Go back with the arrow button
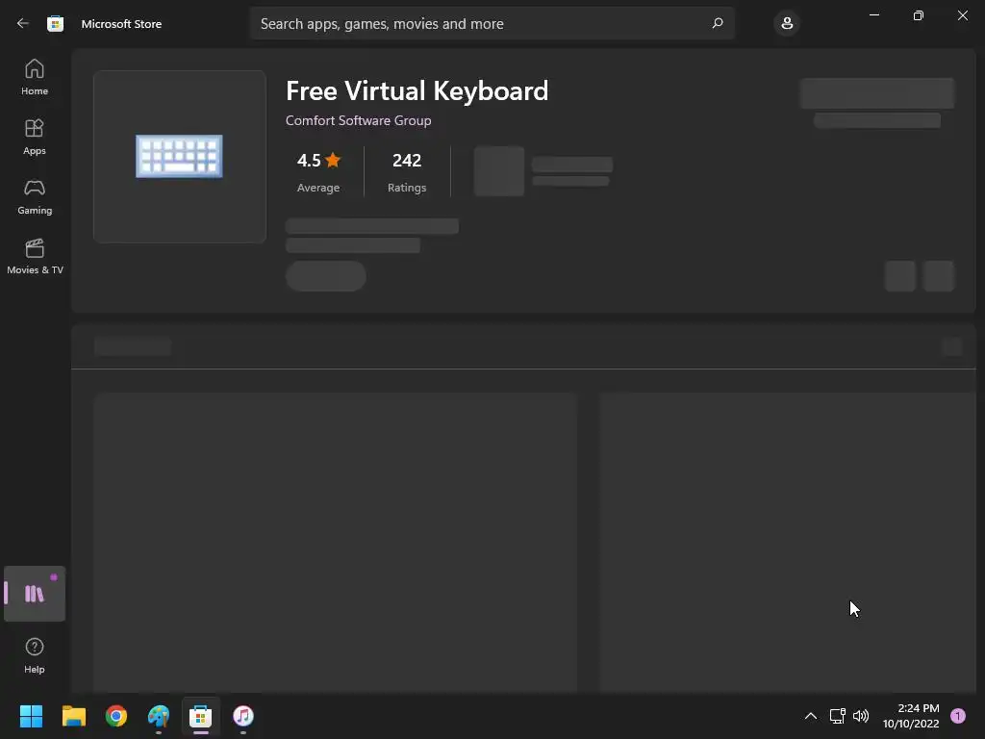The image size is (985, 739). (23, 23)
